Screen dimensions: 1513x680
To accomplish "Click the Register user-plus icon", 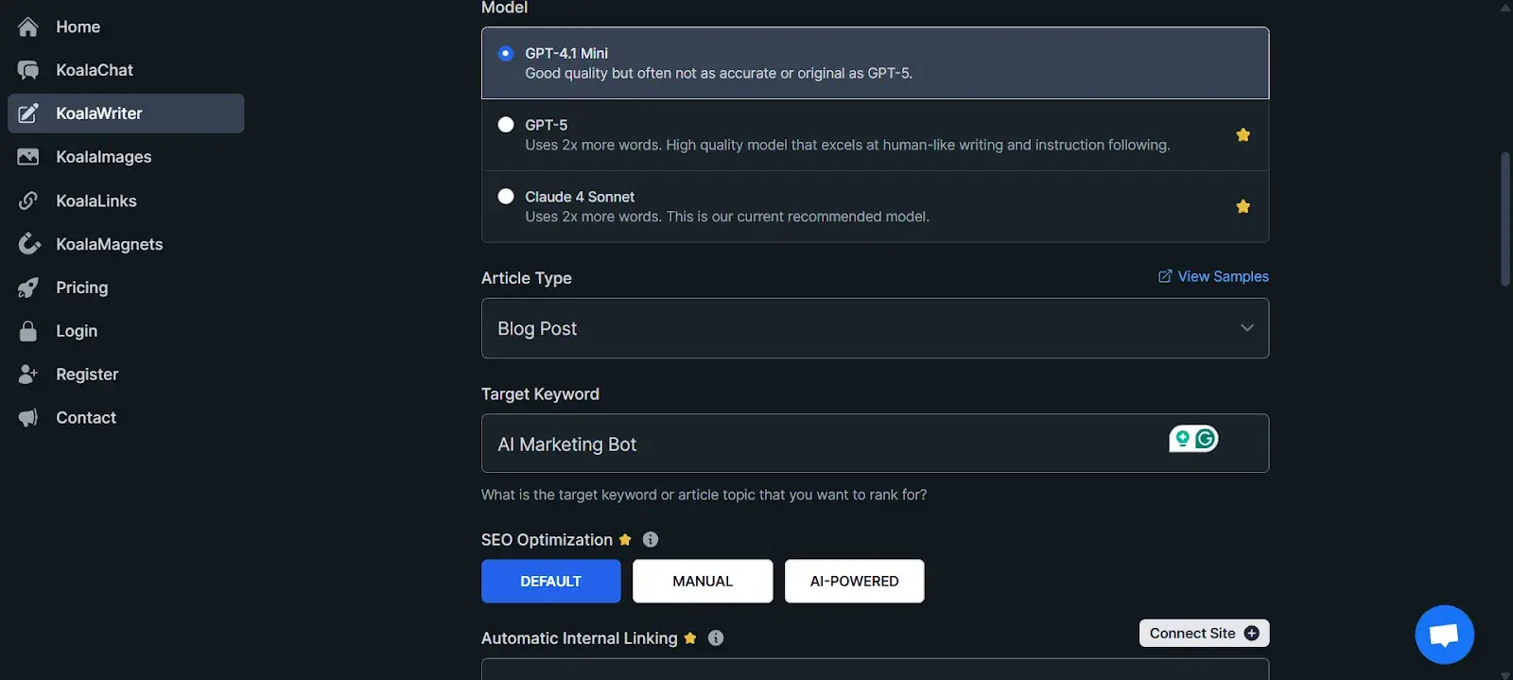I will click(x=28, y=375).
